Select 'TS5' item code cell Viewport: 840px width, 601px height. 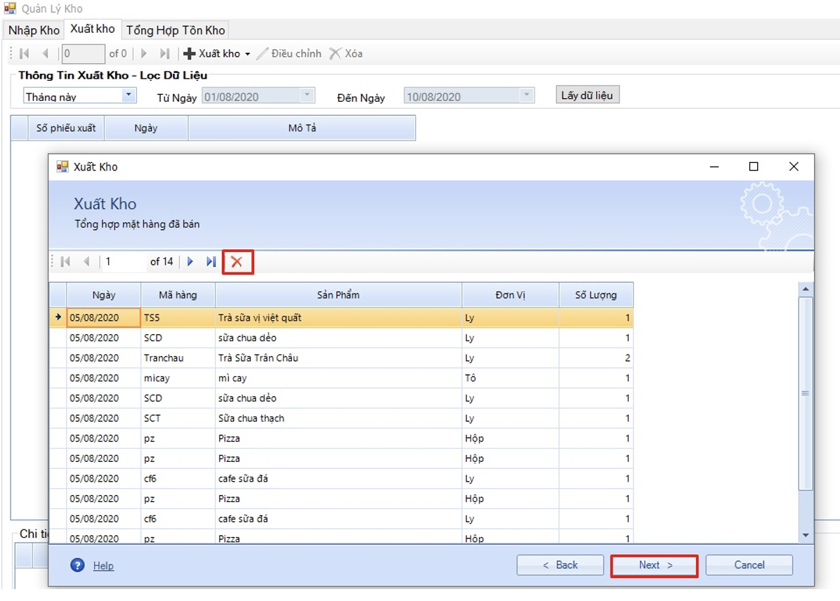pyautogui.click(x=178, y=317)
